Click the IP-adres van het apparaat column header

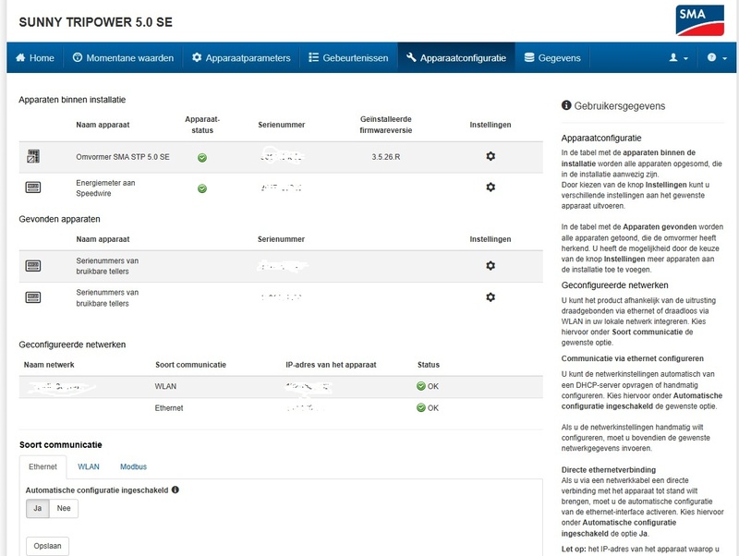[x=331, y=365]
